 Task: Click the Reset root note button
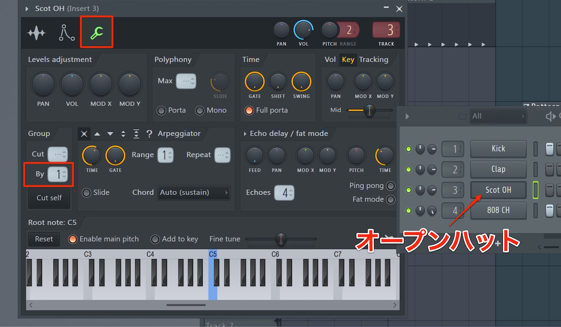tap(44, 239)
